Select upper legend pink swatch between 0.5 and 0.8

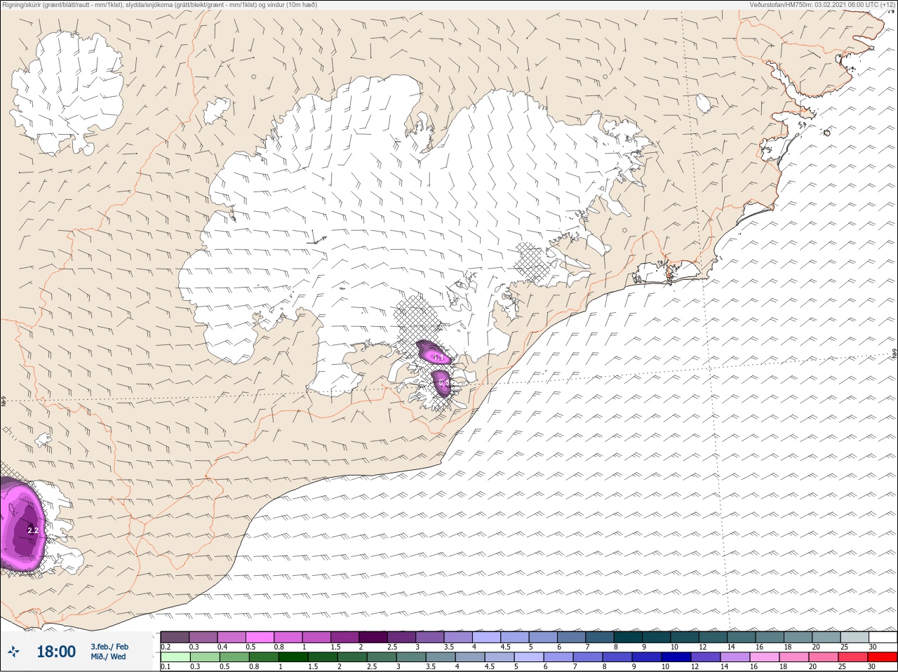pyautogui.click(x=260, y=637)
